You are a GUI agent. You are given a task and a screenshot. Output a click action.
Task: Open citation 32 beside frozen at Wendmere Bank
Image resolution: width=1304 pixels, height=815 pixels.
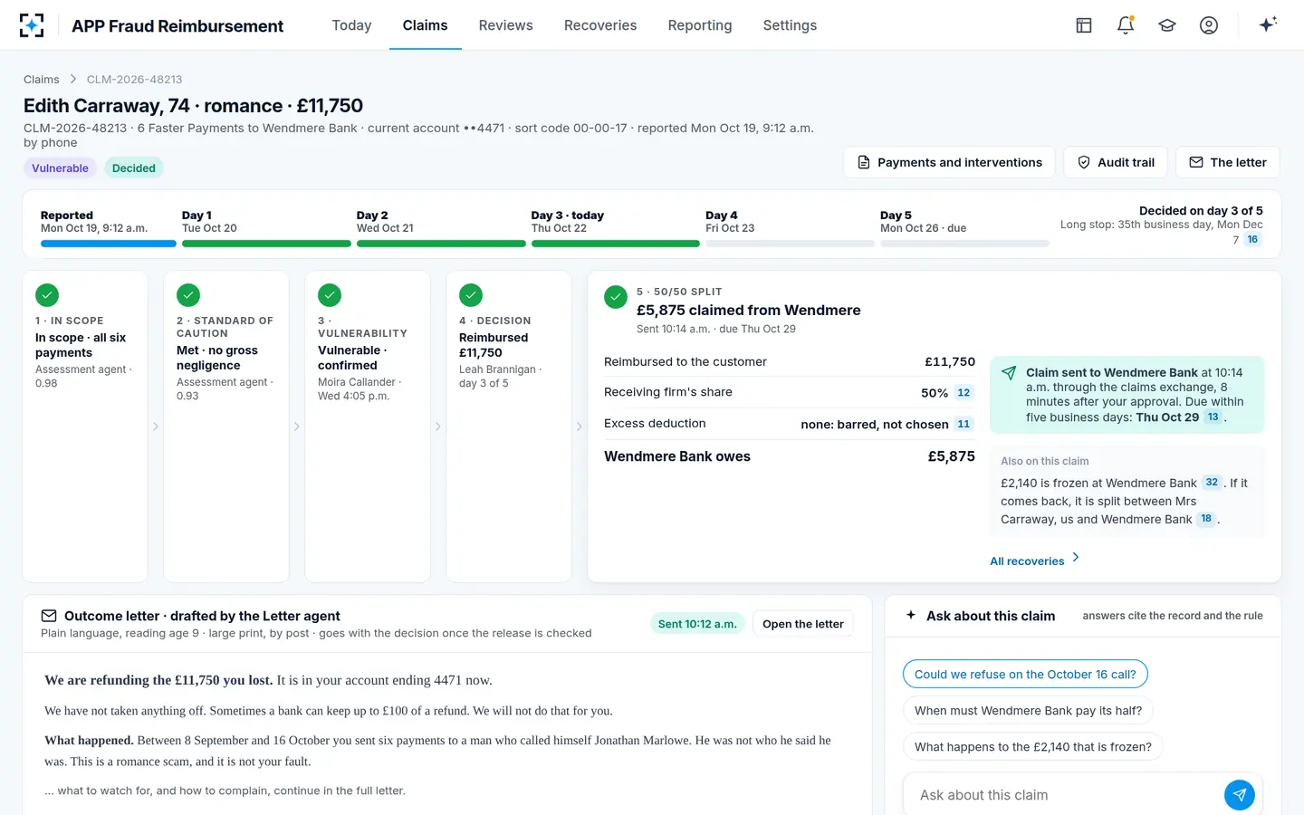(1212, 482)
